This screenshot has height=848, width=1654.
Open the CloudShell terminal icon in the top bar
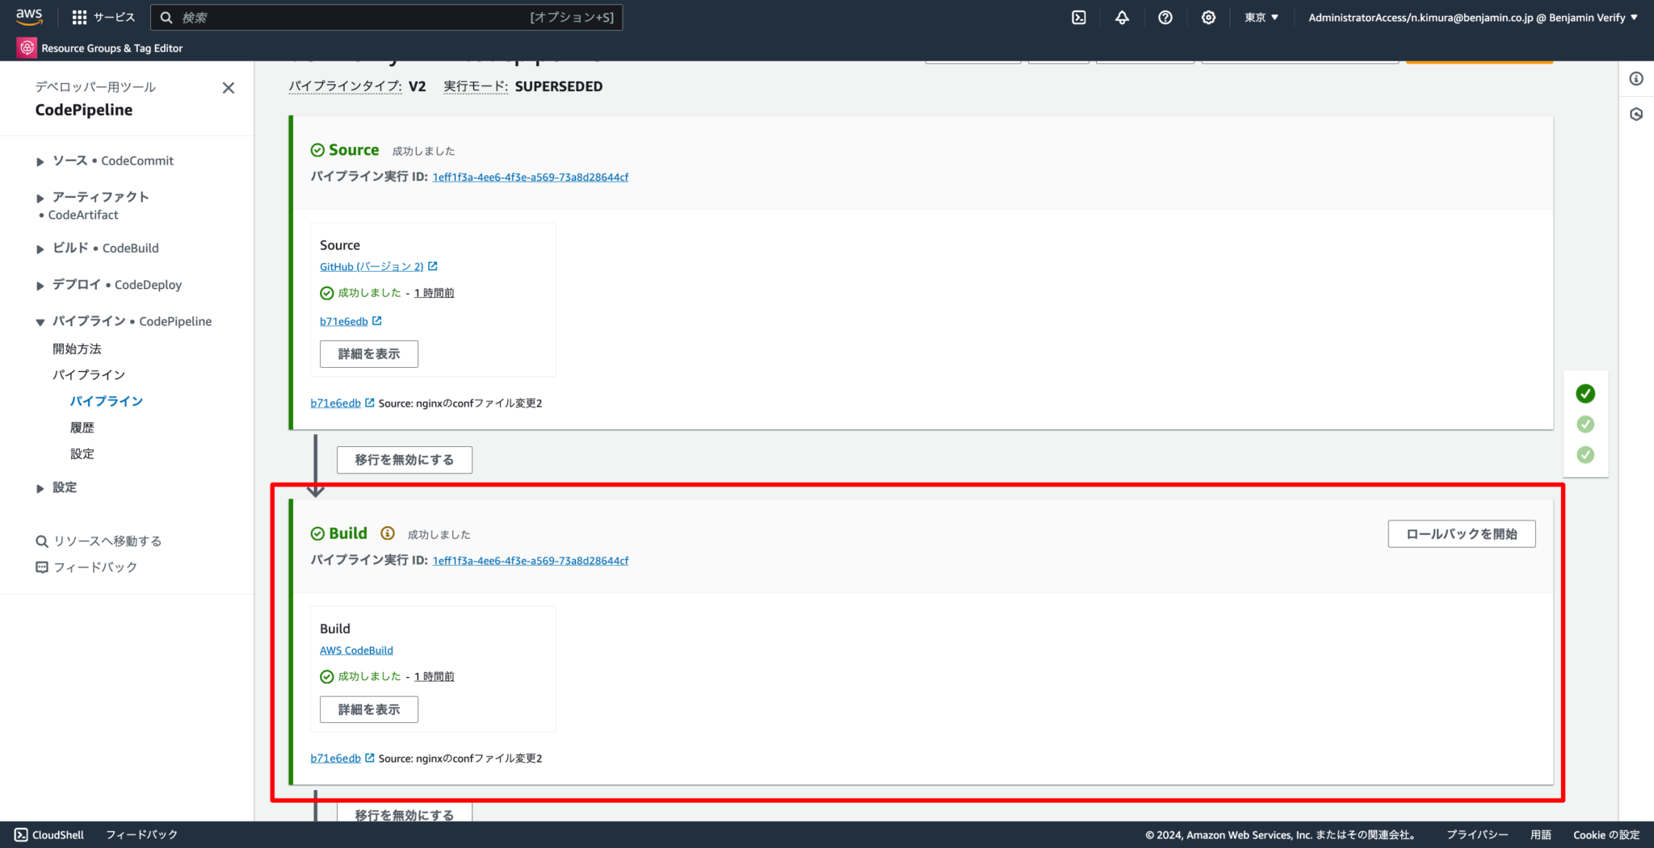pos(1080,17)
